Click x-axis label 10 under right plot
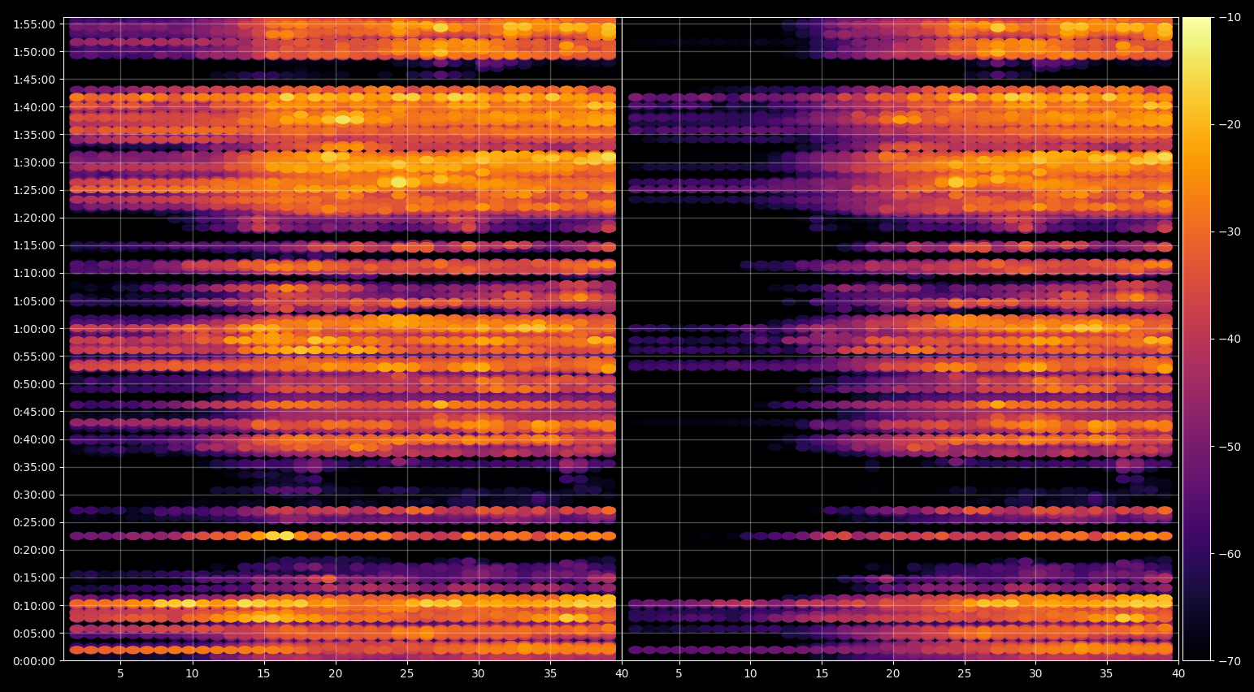The height and width of the screenshot is (692, 1254). pyautogui.click(x=750, y=673)
